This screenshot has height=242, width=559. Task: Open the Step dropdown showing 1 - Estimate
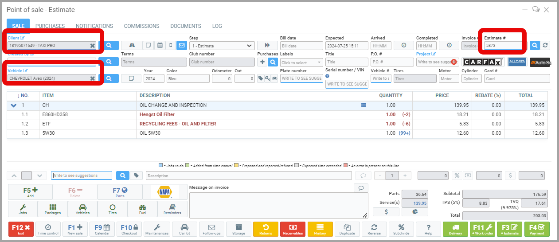point(222,46)
